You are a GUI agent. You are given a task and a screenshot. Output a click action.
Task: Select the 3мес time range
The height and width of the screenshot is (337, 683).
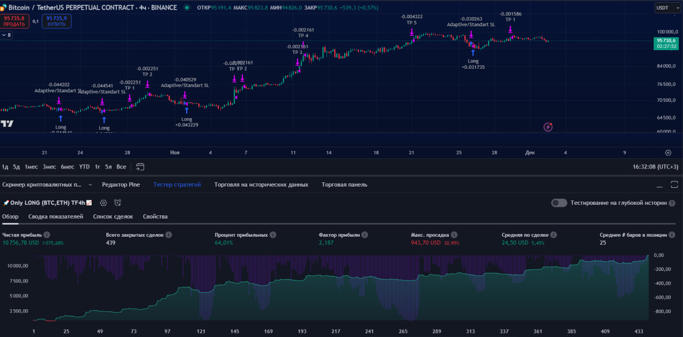[49, 167]
